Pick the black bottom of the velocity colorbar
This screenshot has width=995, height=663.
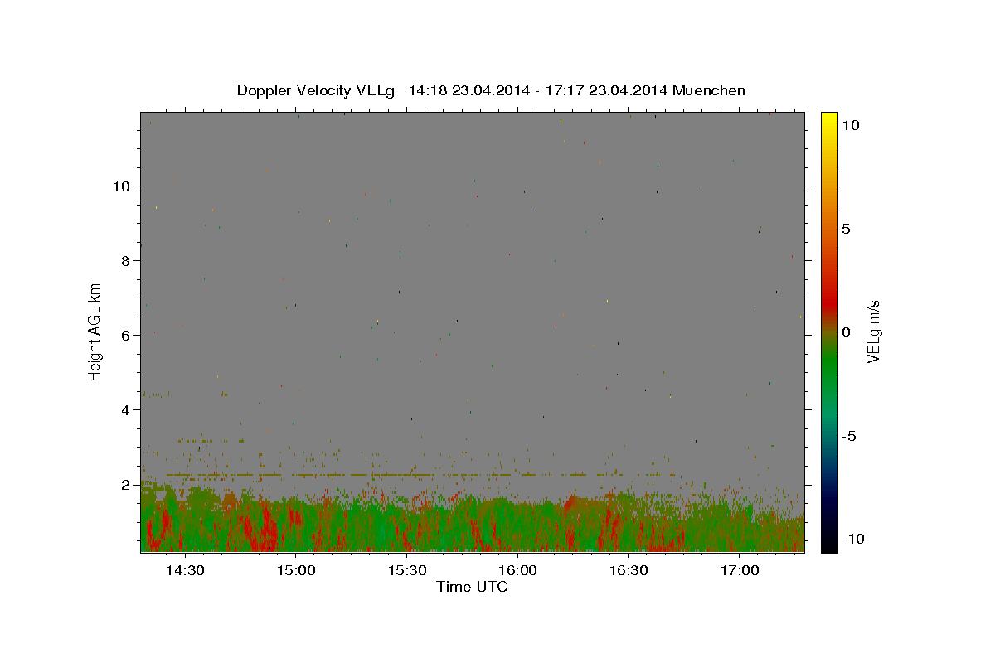click(828, 543)
